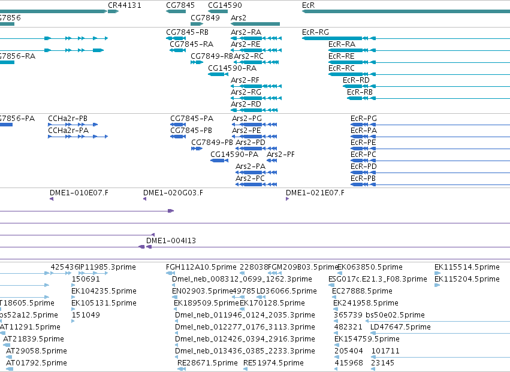Select transcript CG14590-RA
This screenshot has width=510, height=372.
(233, 68)
